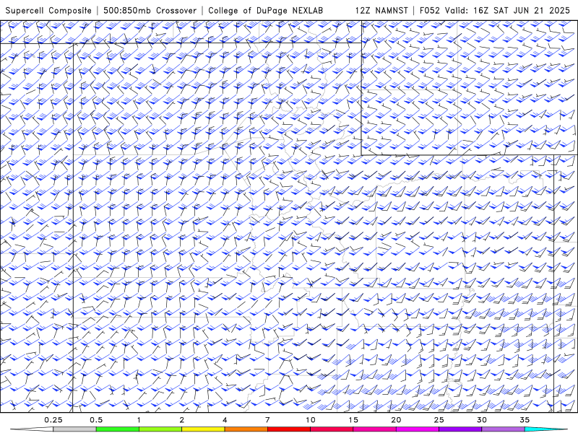The width and height of the screenshot is (578, 433).
Task: Click the '500:850mb Crossover' header label
Action: 150,11
